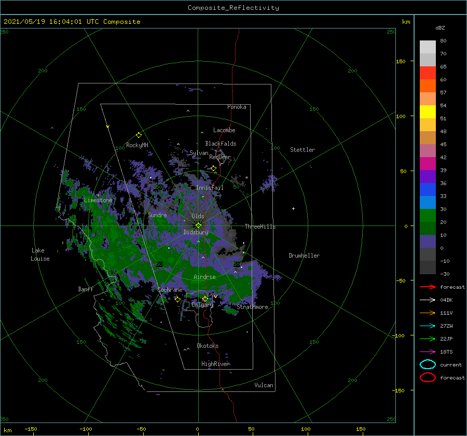Select the cyan 27ZW arrow symbol
467x436 pixels.
coord(428,326)
